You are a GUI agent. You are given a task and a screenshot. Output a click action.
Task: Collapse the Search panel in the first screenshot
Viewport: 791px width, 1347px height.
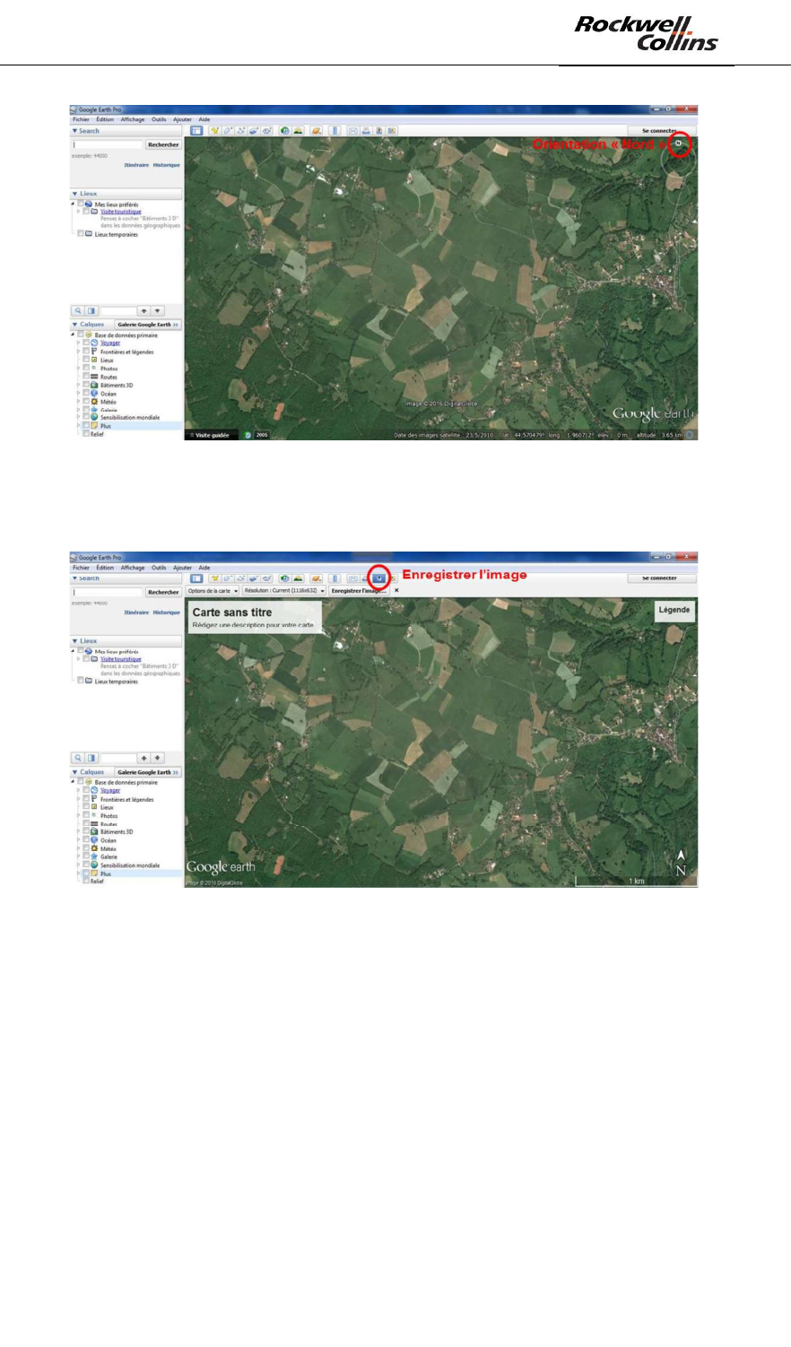(x=74, y=131)
